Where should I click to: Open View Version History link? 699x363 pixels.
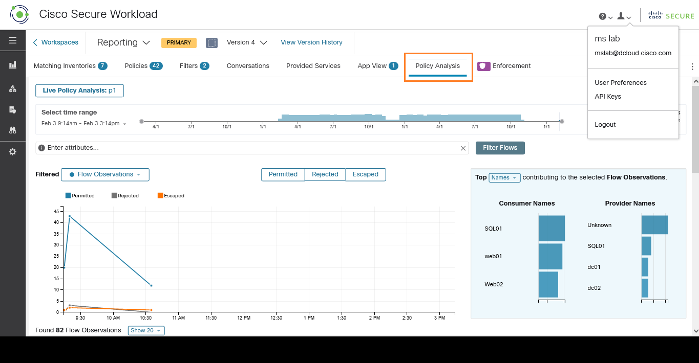tap(311, 42)
